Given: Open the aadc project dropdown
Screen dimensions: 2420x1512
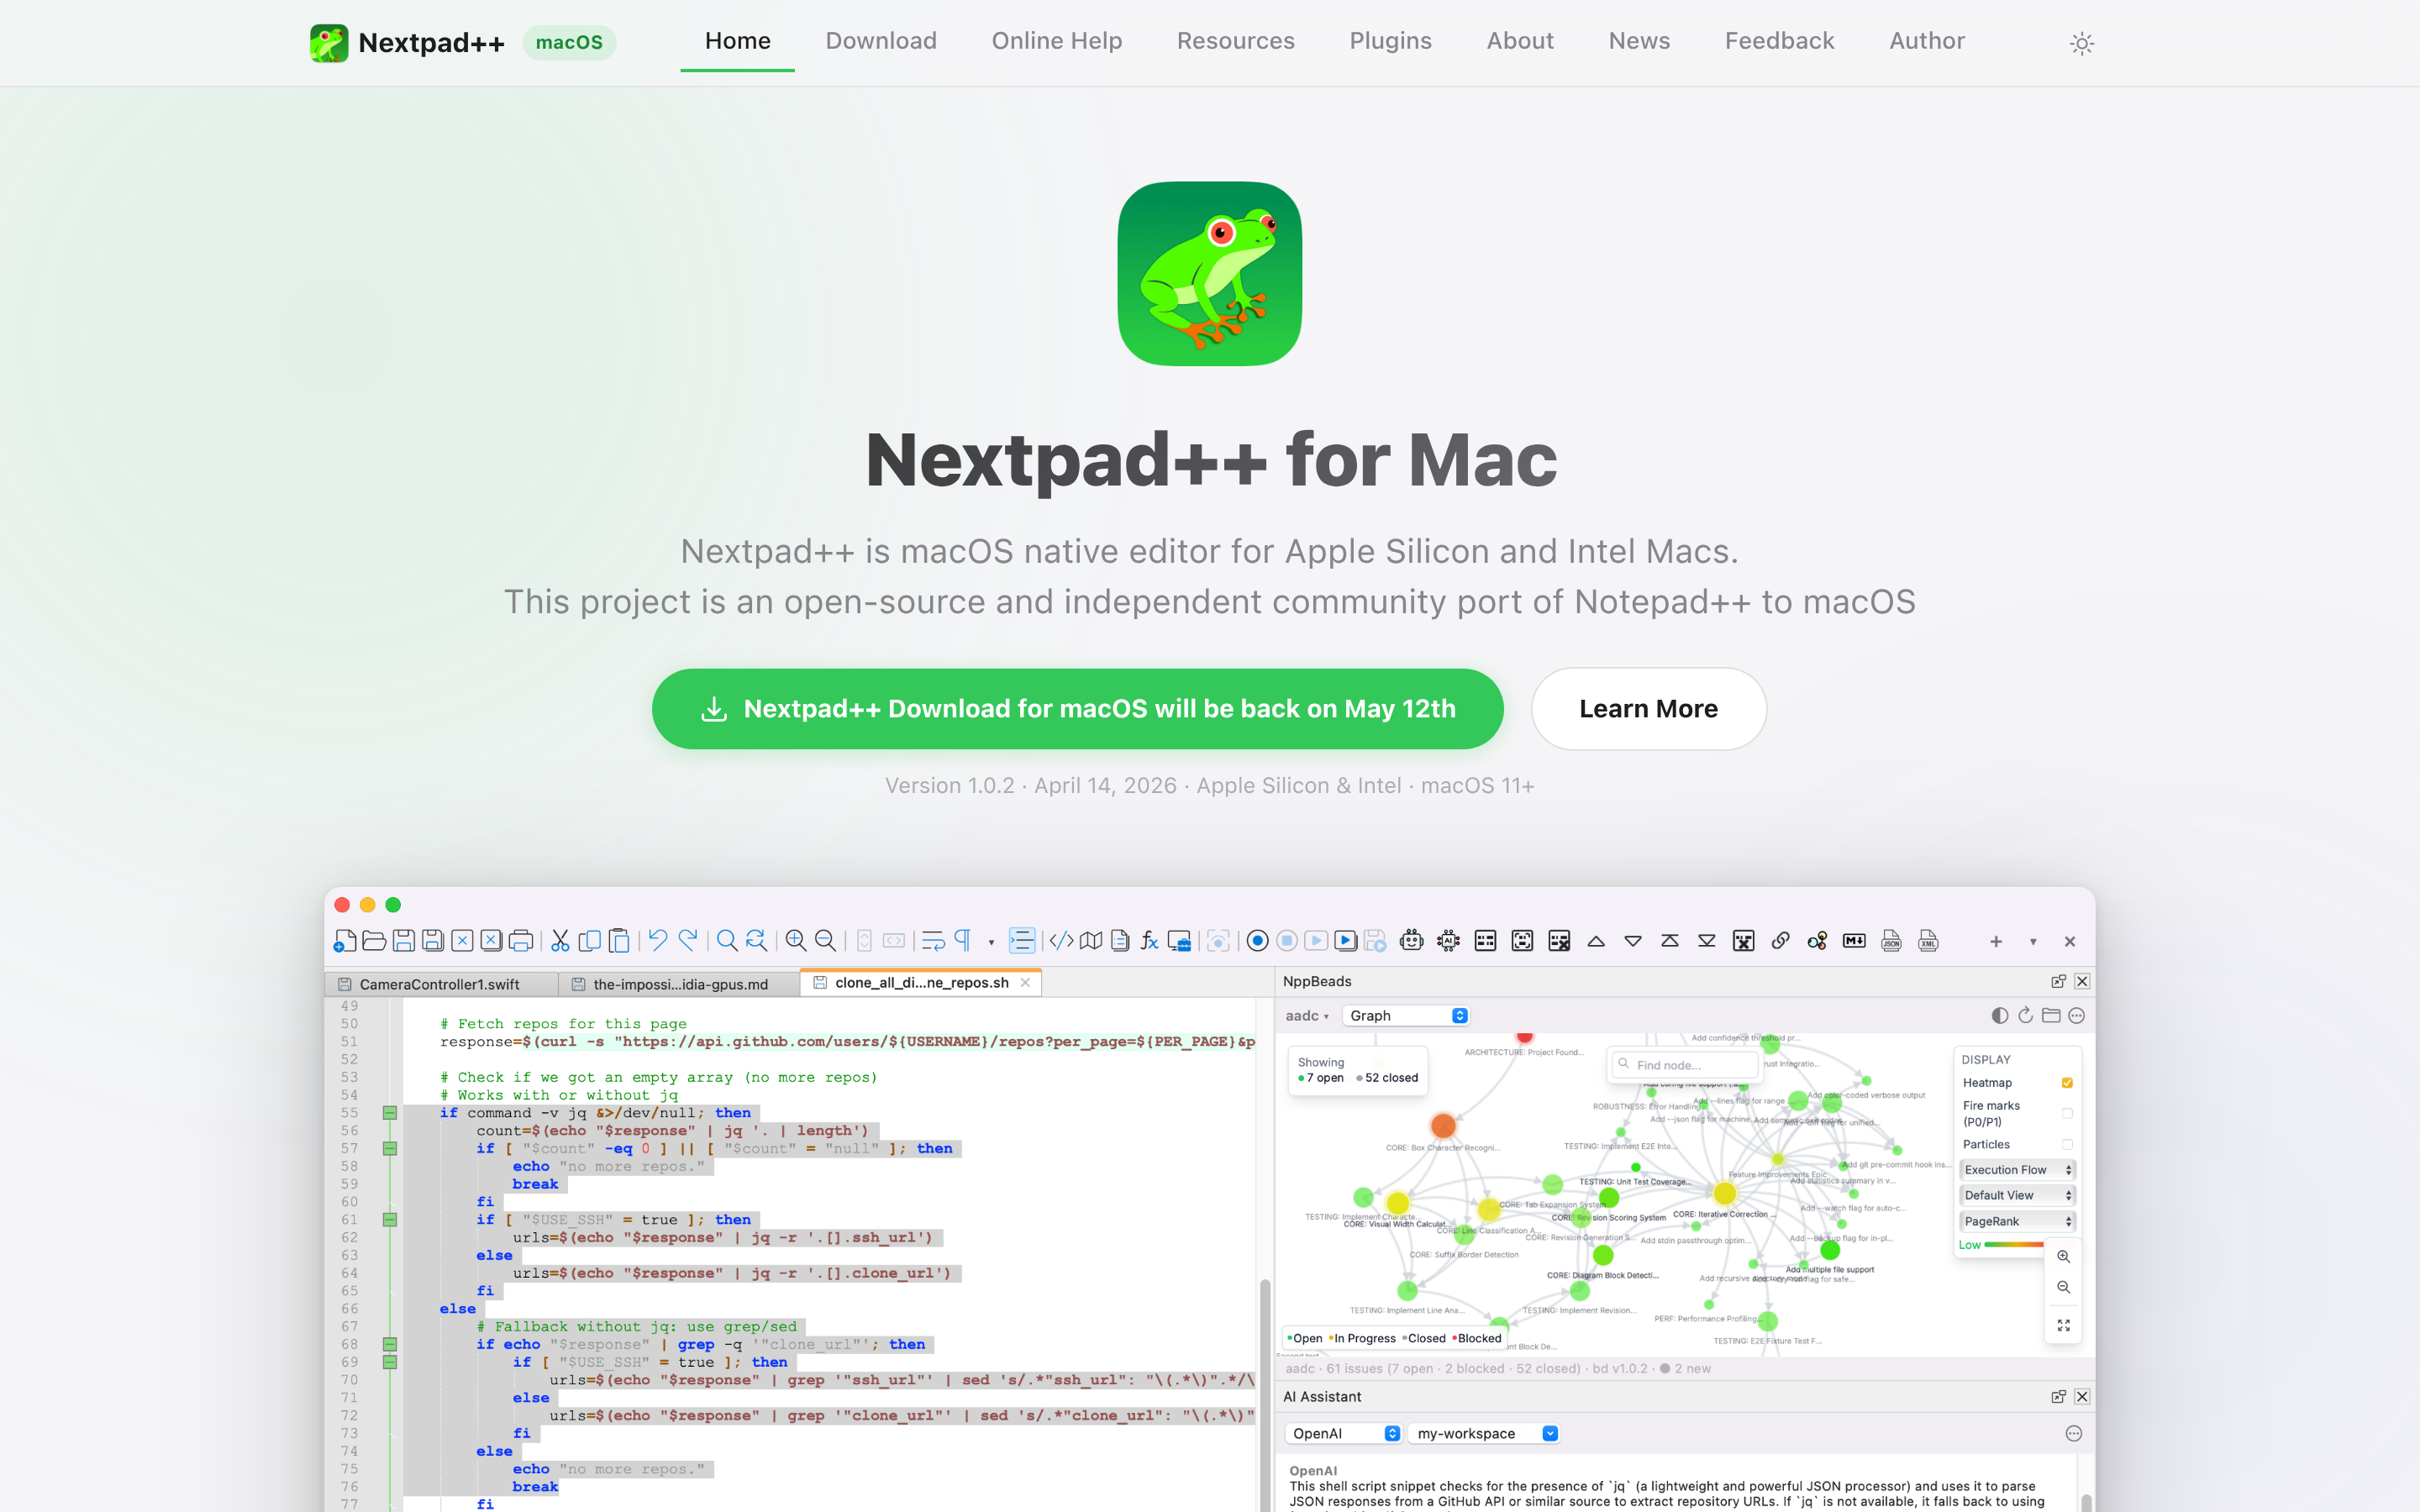Looking at the screenshot, I should coord(1307,1016).
